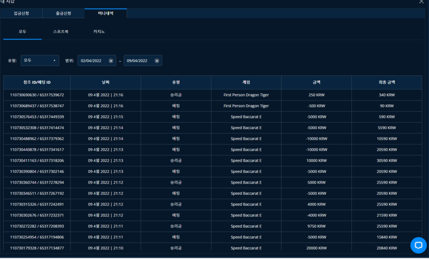Click the 250 KRW amount cell
The height and width of the screenshot is (259, 429).
coord(316,95)
